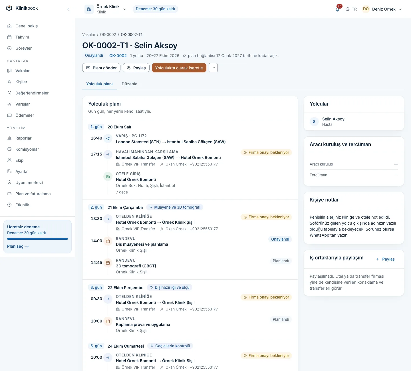Open Uyum merkezi page

[37, 183]
